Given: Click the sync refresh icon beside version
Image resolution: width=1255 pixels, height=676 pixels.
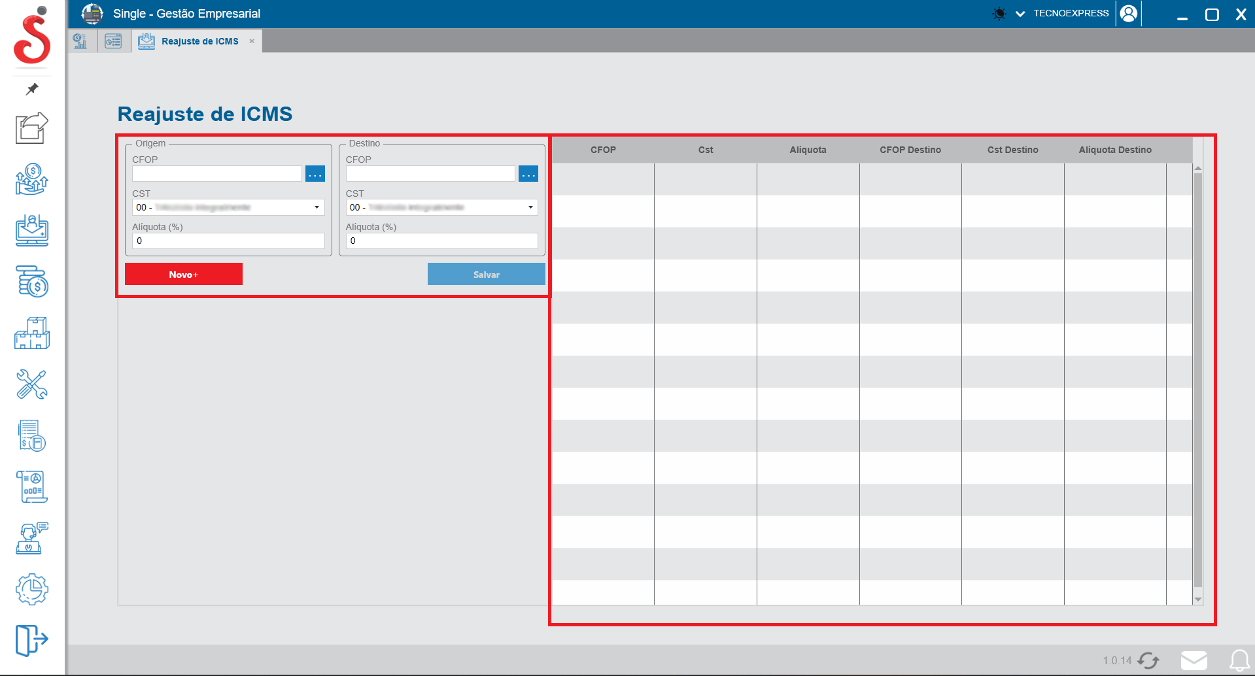Looking at the screenshot, I should (x=1148, y=660).
